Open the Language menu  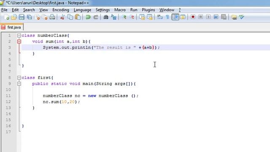(83, 10)
